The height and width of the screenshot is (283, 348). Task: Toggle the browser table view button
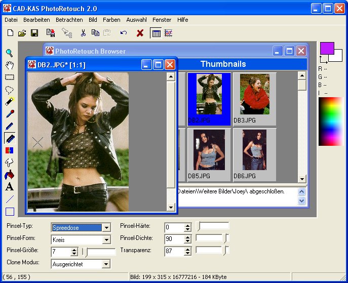tap(156, 33)
